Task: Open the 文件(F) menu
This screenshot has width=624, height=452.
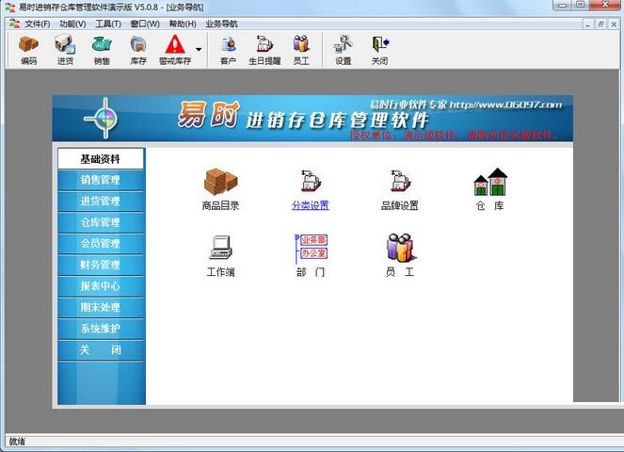Action: [x=38, y=24]
